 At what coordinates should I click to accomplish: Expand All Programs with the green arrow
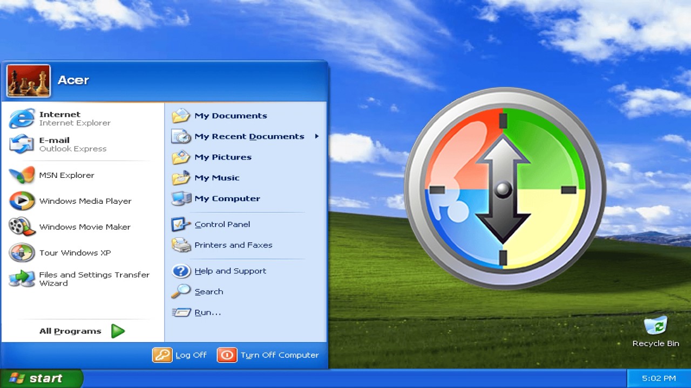(x=118, y=331)
